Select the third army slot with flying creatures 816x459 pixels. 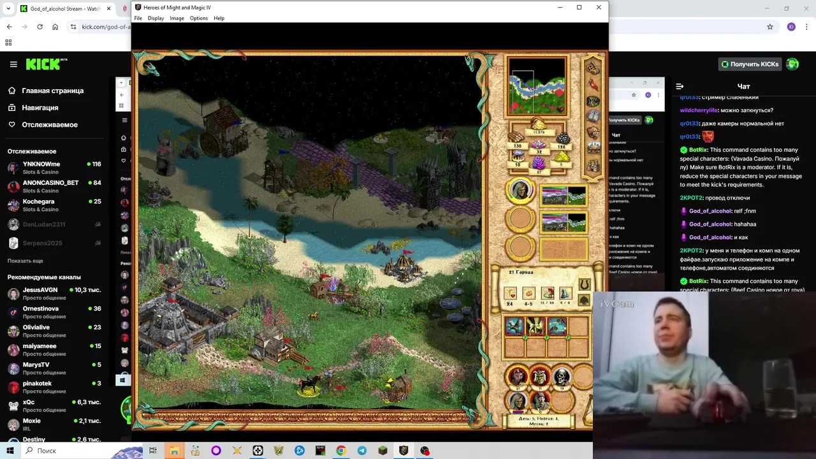click(557, 327)
